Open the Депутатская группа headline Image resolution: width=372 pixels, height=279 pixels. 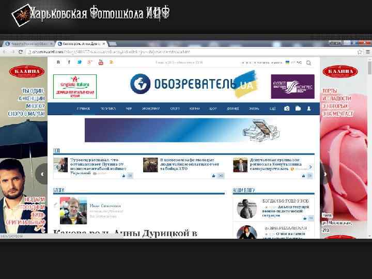point(276,164)
